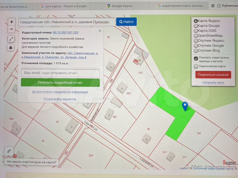Choose Спутник Google base layer
238x178 pixels.
point(196,45)
